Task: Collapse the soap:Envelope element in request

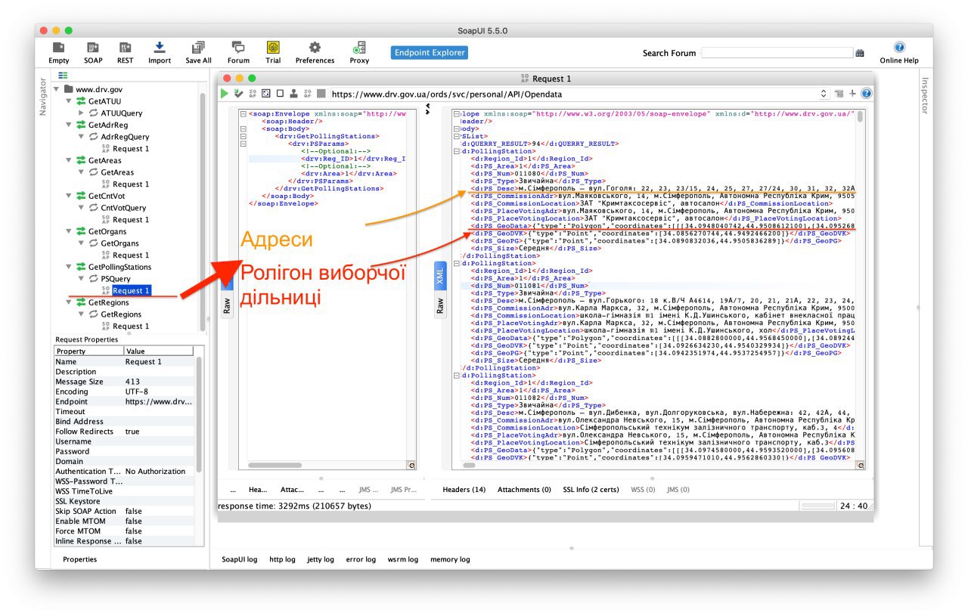Action: (243, 114)
